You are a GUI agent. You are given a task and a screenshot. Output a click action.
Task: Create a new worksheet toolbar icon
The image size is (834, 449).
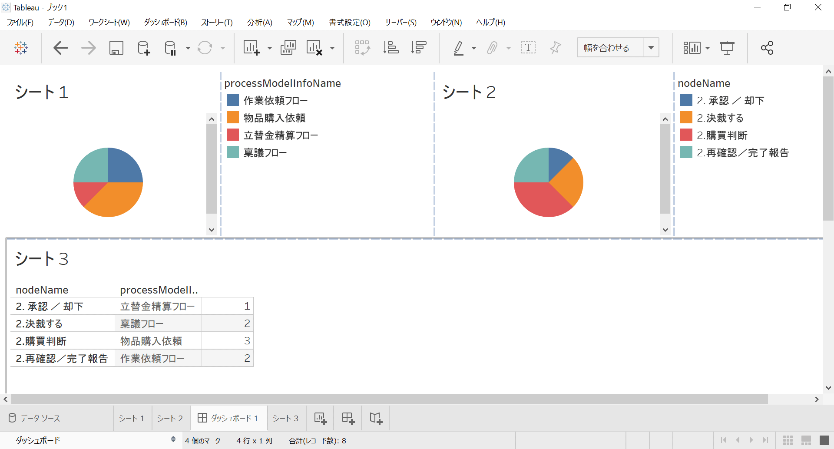click(x=252, y=48)
